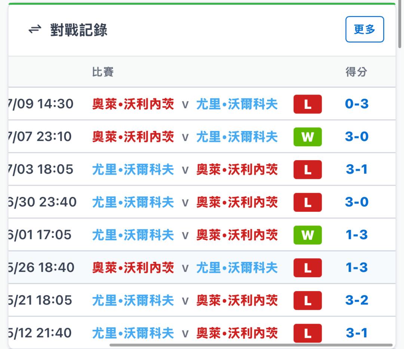
Task: Click the green W badge for 6/01 match
Action: pyautogui.click(x=307, y=235)
